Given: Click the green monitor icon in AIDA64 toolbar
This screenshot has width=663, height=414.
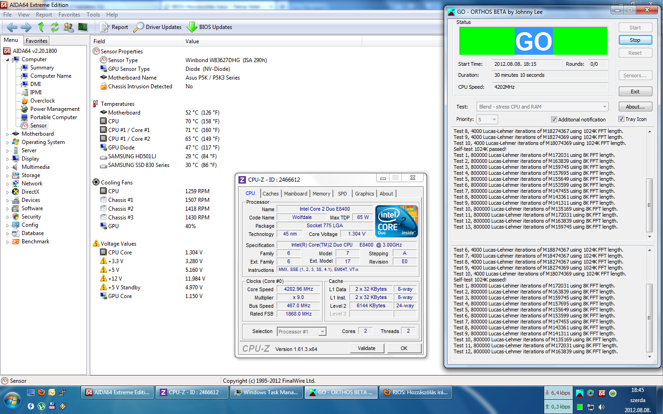Looking at the screenshot, I should 83,27.
